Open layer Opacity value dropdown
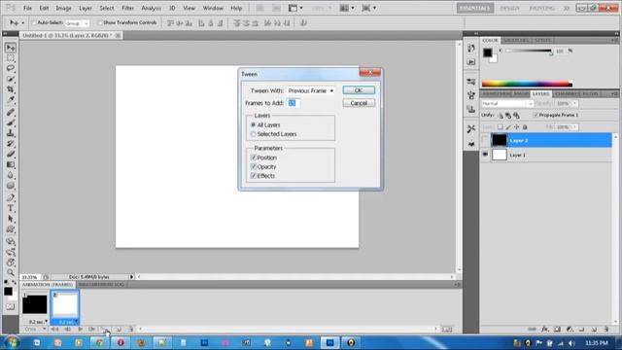Screen dimensions: 622x350 574,104
